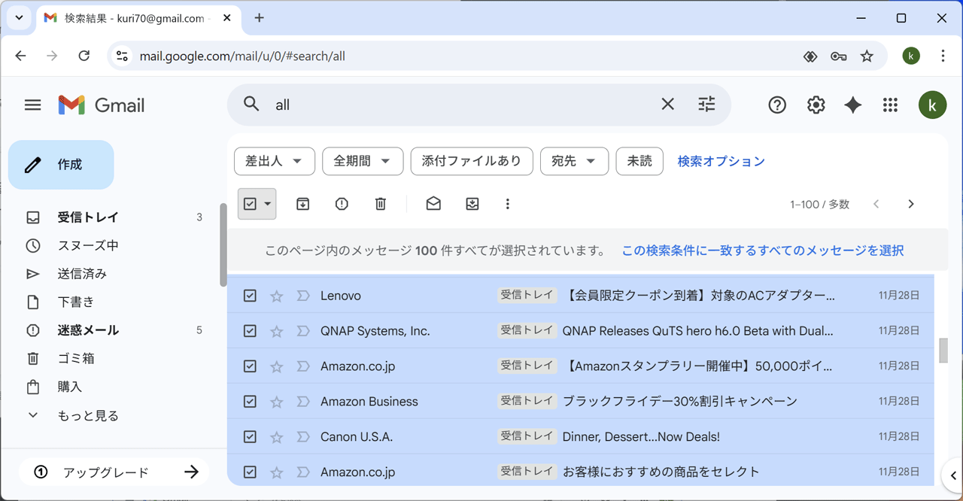Report selected emails as spam
This screenshot has width=963, height=501.
tap(342, 203)
